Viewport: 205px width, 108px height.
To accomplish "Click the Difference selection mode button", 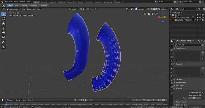I will coord(34,5).
